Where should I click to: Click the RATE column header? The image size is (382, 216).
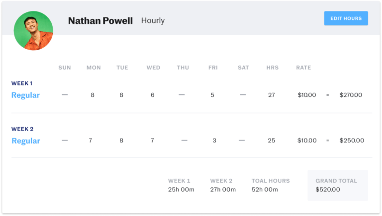tap(303, 68)
